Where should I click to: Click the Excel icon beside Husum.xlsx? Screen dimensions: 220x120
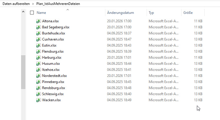tap(38, 64)
